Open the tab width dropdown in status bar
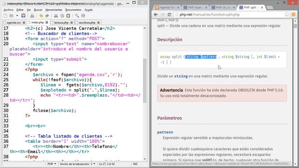299x168 pixels. pyautogui.click(x=78, y=164)
